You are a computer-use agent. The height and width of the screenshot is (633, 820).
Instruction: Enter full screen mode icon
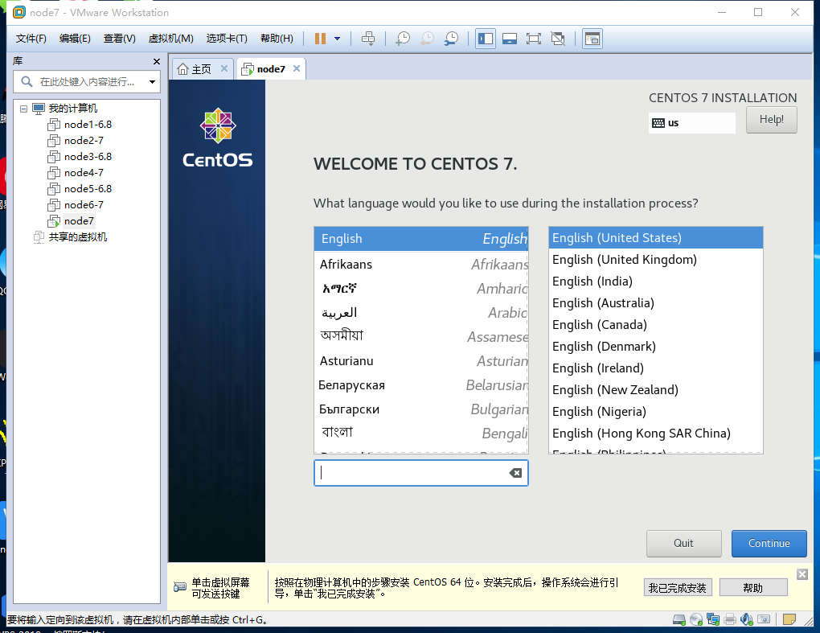[534, 39]
